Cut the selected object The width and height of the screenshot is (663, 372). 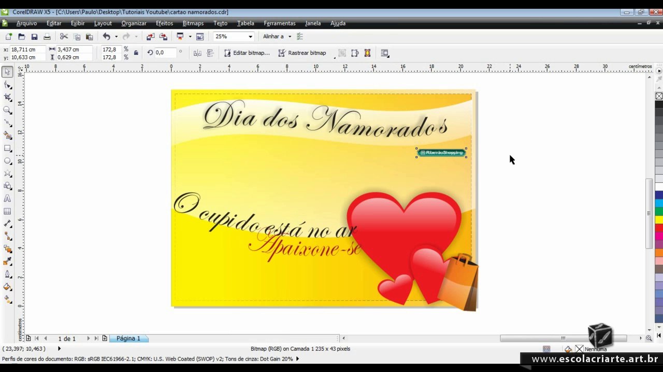click(x=64, y=37)
